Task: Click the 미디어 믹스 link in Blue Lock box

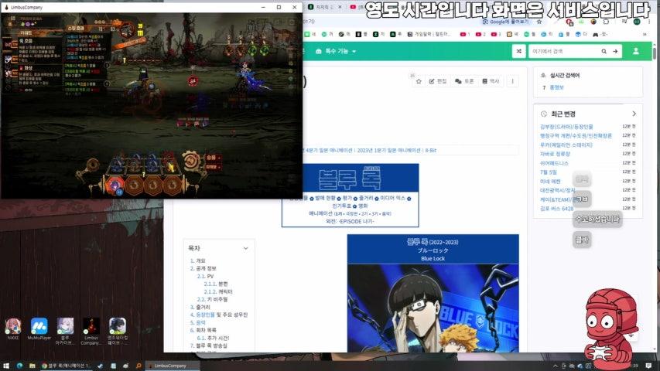Action: click(x=392, y=198)
